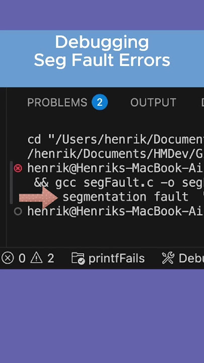
Task: Click the first henrik@Henriks-MacBook prompt line
Action: click(116, 168)
